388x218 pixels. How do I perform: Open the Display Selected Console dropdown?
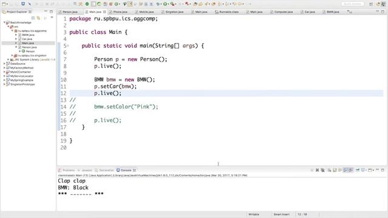[366, 170]
